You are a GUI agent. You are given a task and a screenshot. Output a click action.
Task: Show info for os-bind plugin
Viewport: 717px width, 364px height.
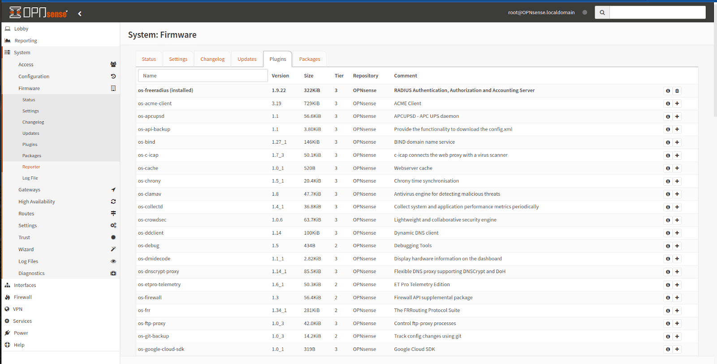point(668,142)
